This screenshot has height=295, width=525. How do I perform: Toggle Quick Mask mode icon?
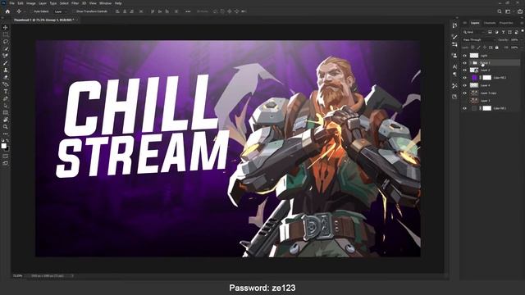click(x=6, y=157)
